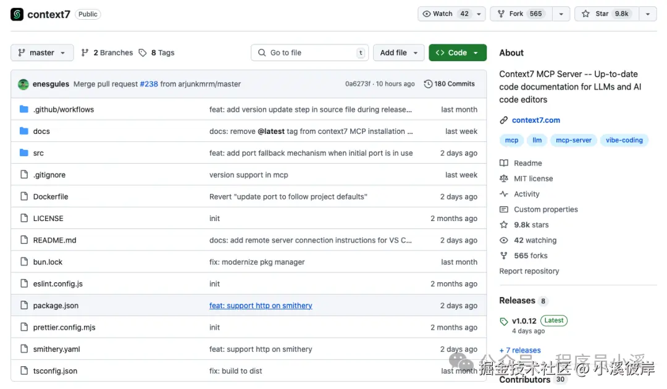This screenshot has height=389, width=667.
Task: Click the .github/workflows folder icon
Action: point(24,109)
